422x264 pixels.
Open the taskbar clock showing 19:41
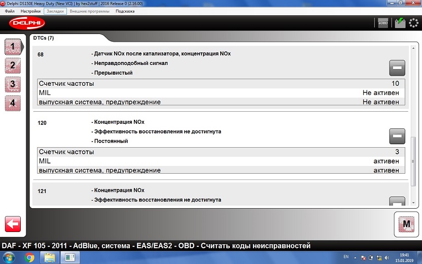tap(405, 257)
